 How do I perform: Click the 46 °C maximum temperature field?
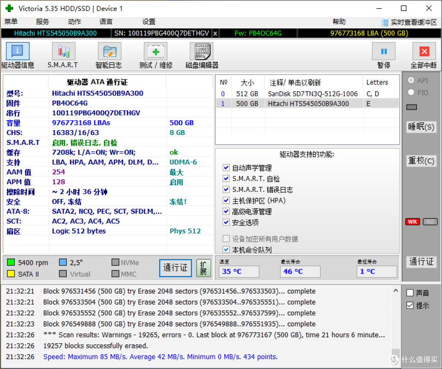click(x=300, y=272)
